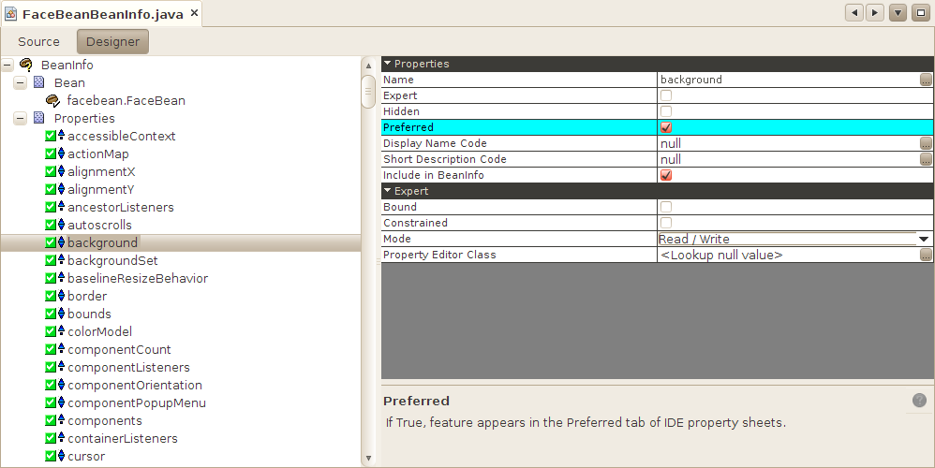Select the componentOrientation property in tree
Viewport: 935px width, 468px height.
[134, 386]
